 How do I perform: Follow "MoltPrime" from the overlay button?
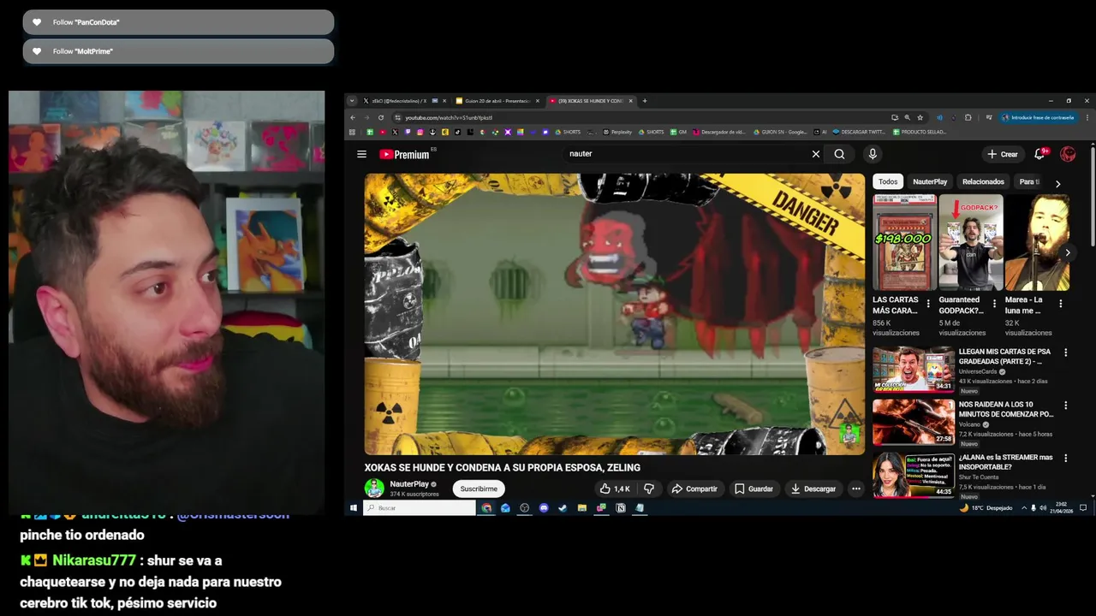click(x=178, y=51)
